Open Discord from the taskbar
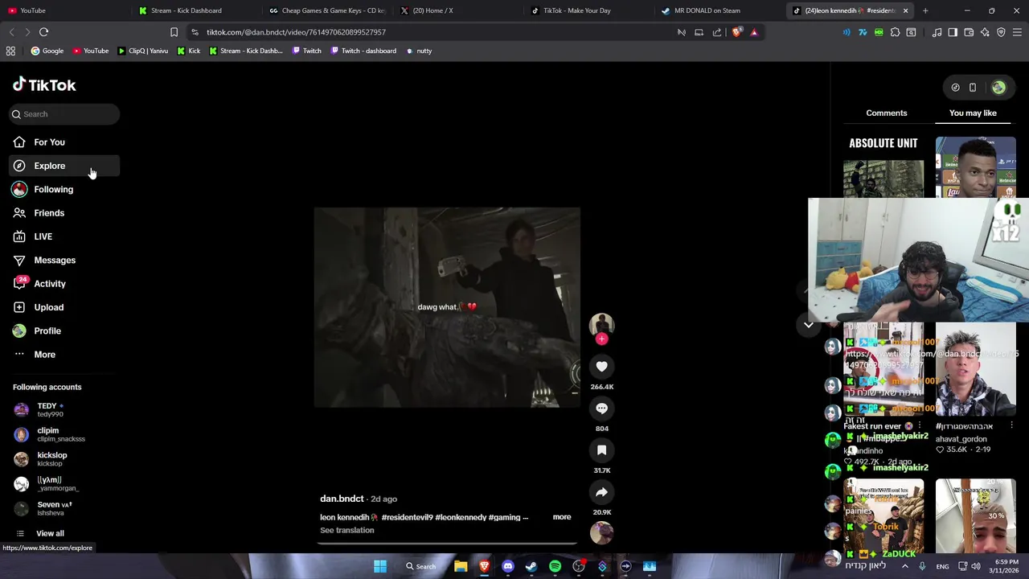The height and width of the screenshot is (579, 1029). point(507,567)
